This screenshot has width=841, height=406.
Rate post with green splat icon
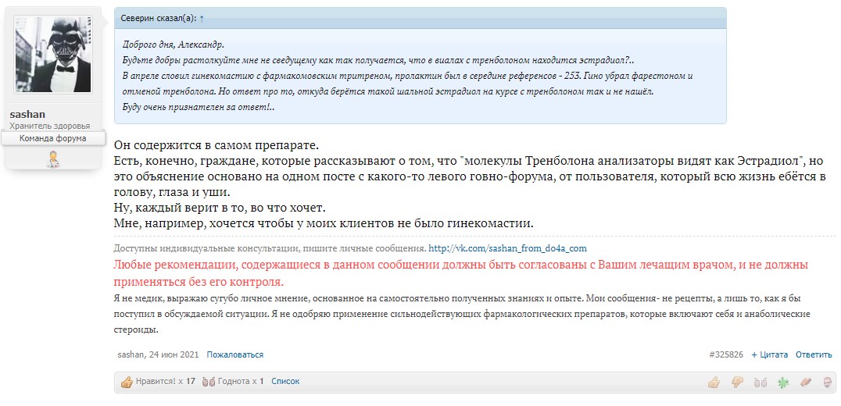[784, 383]
